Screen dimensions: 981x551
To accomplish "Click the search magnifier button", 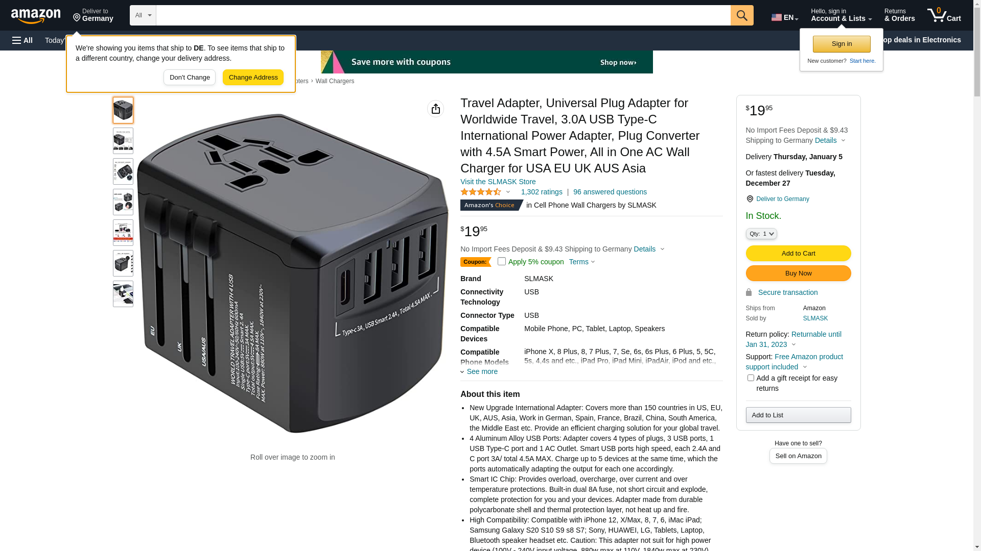I will (742, 15).
